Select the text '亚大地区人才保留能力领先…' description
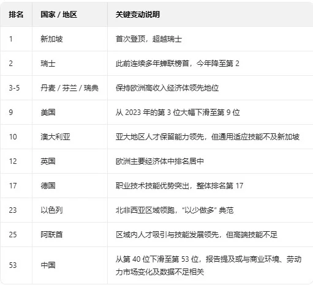The width and height of the screenshot is (313, 285). tap(208, 136)
